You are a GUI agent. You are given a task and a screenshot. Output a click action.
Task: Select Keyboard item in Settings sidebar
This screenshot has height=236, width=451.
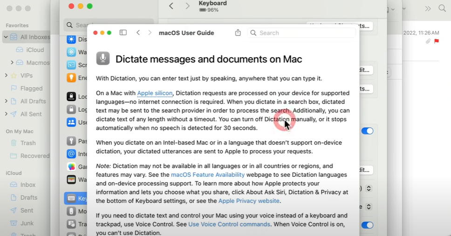(75, 198)
